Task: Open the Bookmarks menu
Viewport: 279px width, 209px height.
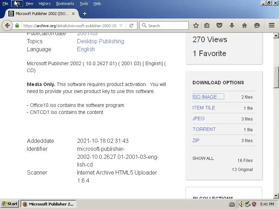Action: (65, 3)
